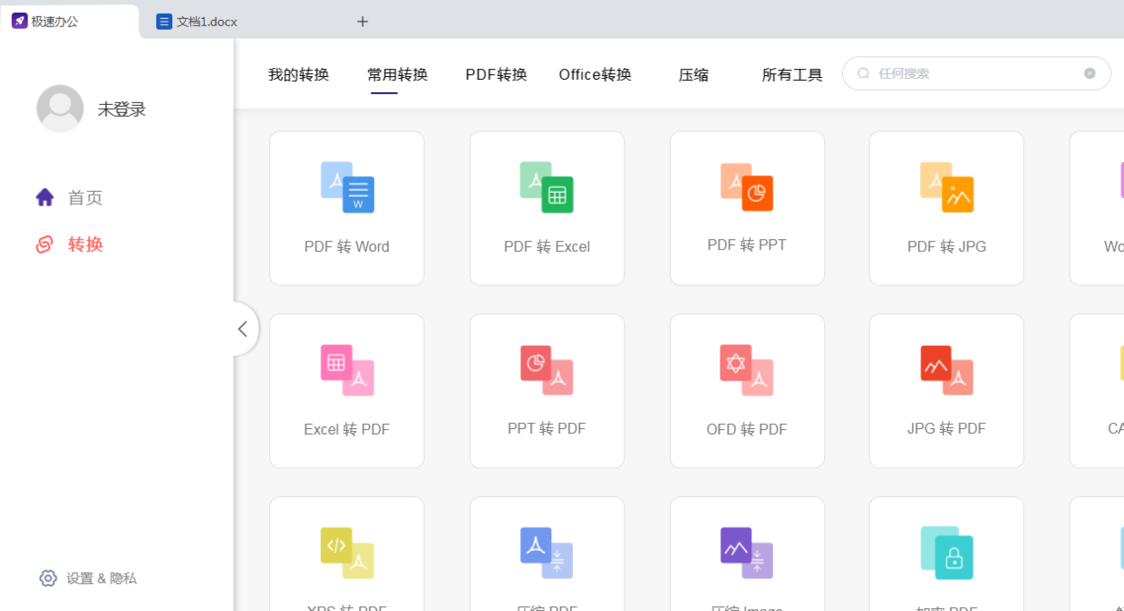Image resolution: width=1124 pixels, height=611 pixels.
Task: Open the PDF 转 Excel converter icon
Action: coord(547,187)
